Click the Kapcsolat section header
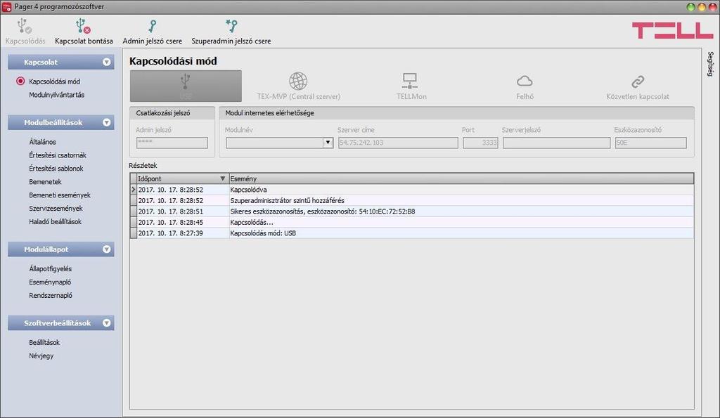The image size is (720, 418). point(61,62)
